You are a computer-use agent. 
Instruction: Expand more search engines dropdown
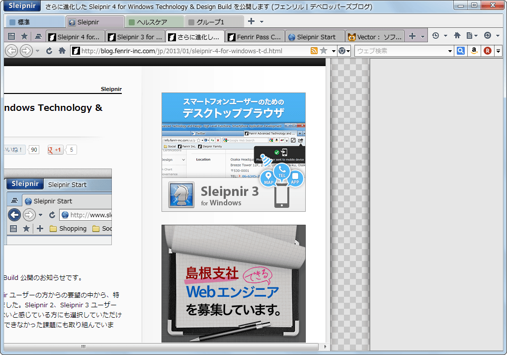point(498,51)
